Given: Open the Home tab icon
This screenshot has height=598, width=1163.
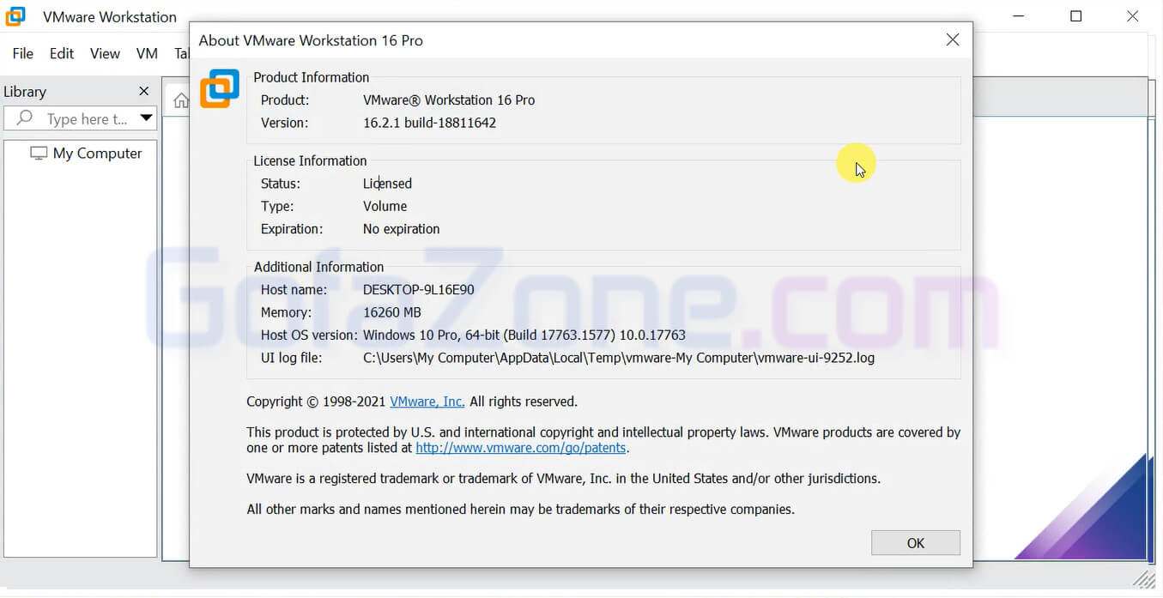Looking at the screenshot, I should point(180,100).
